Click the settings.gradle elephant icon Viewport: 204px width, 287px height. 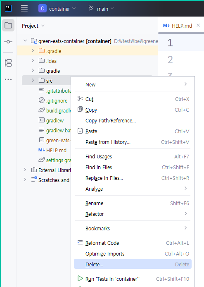click(42, 160)
